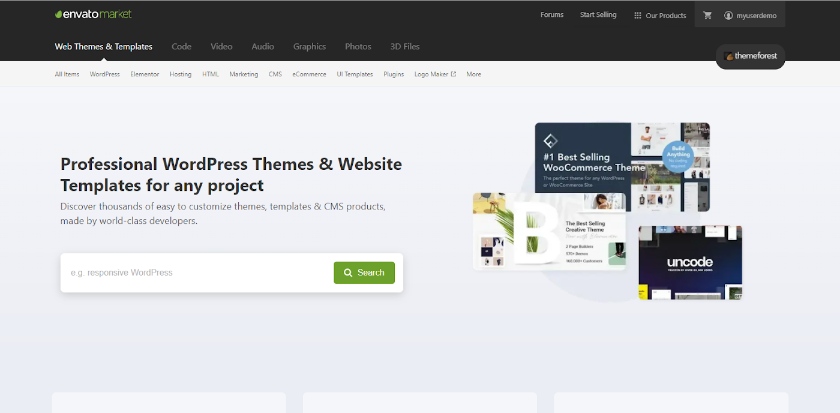Click the ThemeForest badge logo
Viewport: 840px width, 413px height.
pyautogui.click(x=750, y=56)
